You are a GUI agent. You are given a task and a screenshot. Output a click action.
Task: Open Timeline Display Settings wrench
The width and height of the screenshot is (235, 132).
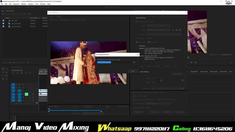coord(30,73)
